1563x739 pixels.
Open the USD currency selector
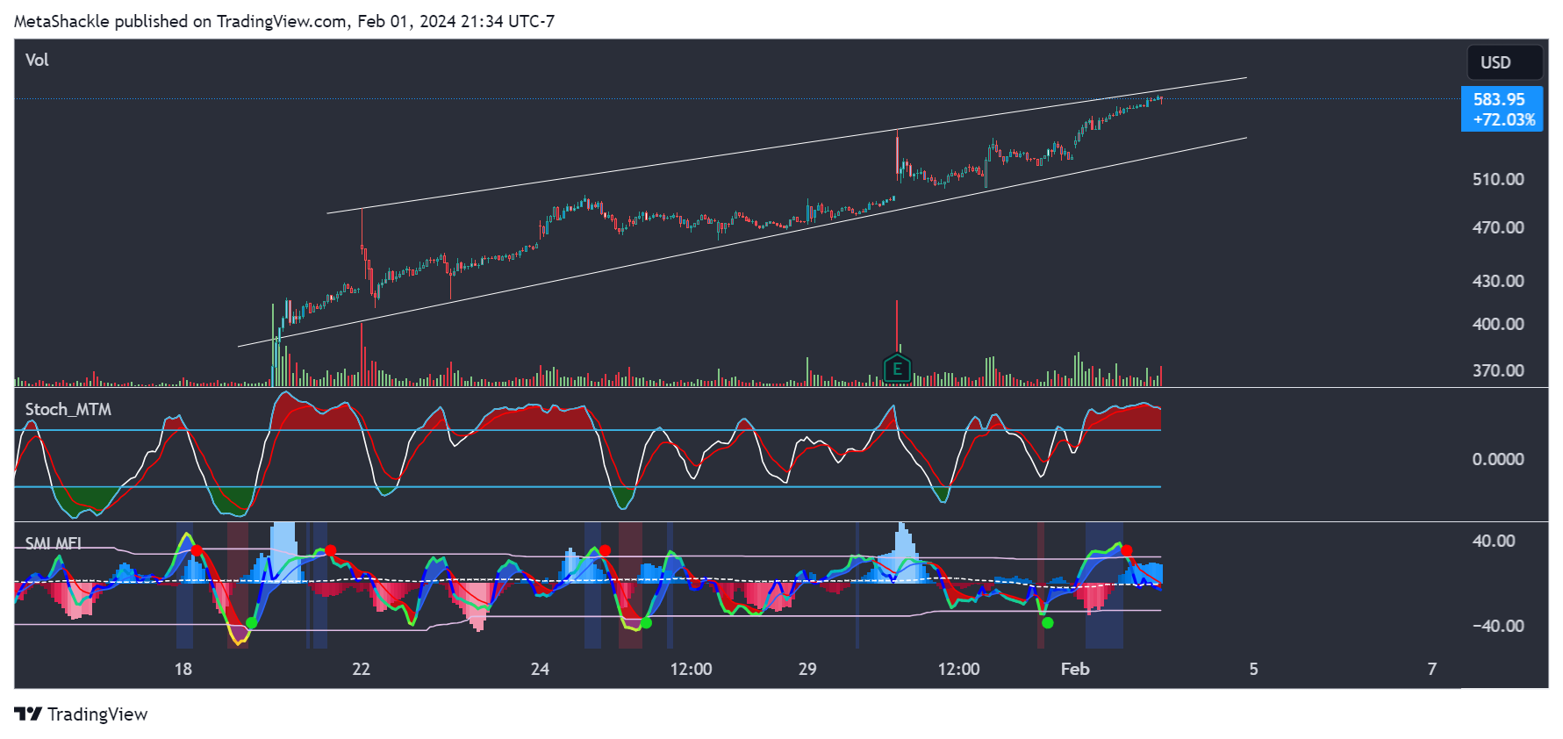click(1505, 62)
